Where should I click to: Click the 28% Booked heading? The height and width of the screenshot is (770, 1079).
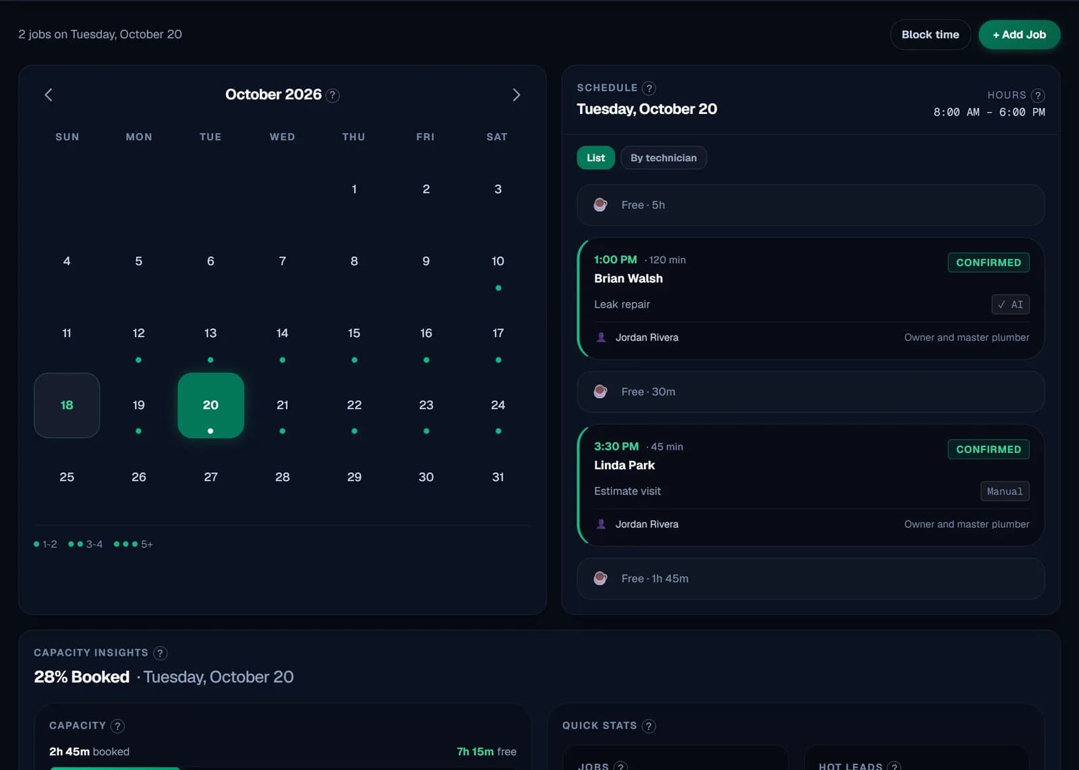(82, 677)
